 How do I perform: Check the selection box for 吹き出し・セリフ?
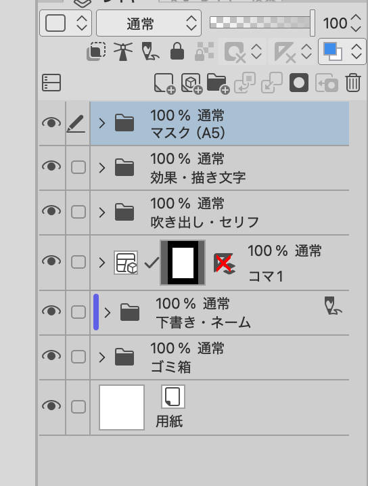78,212
